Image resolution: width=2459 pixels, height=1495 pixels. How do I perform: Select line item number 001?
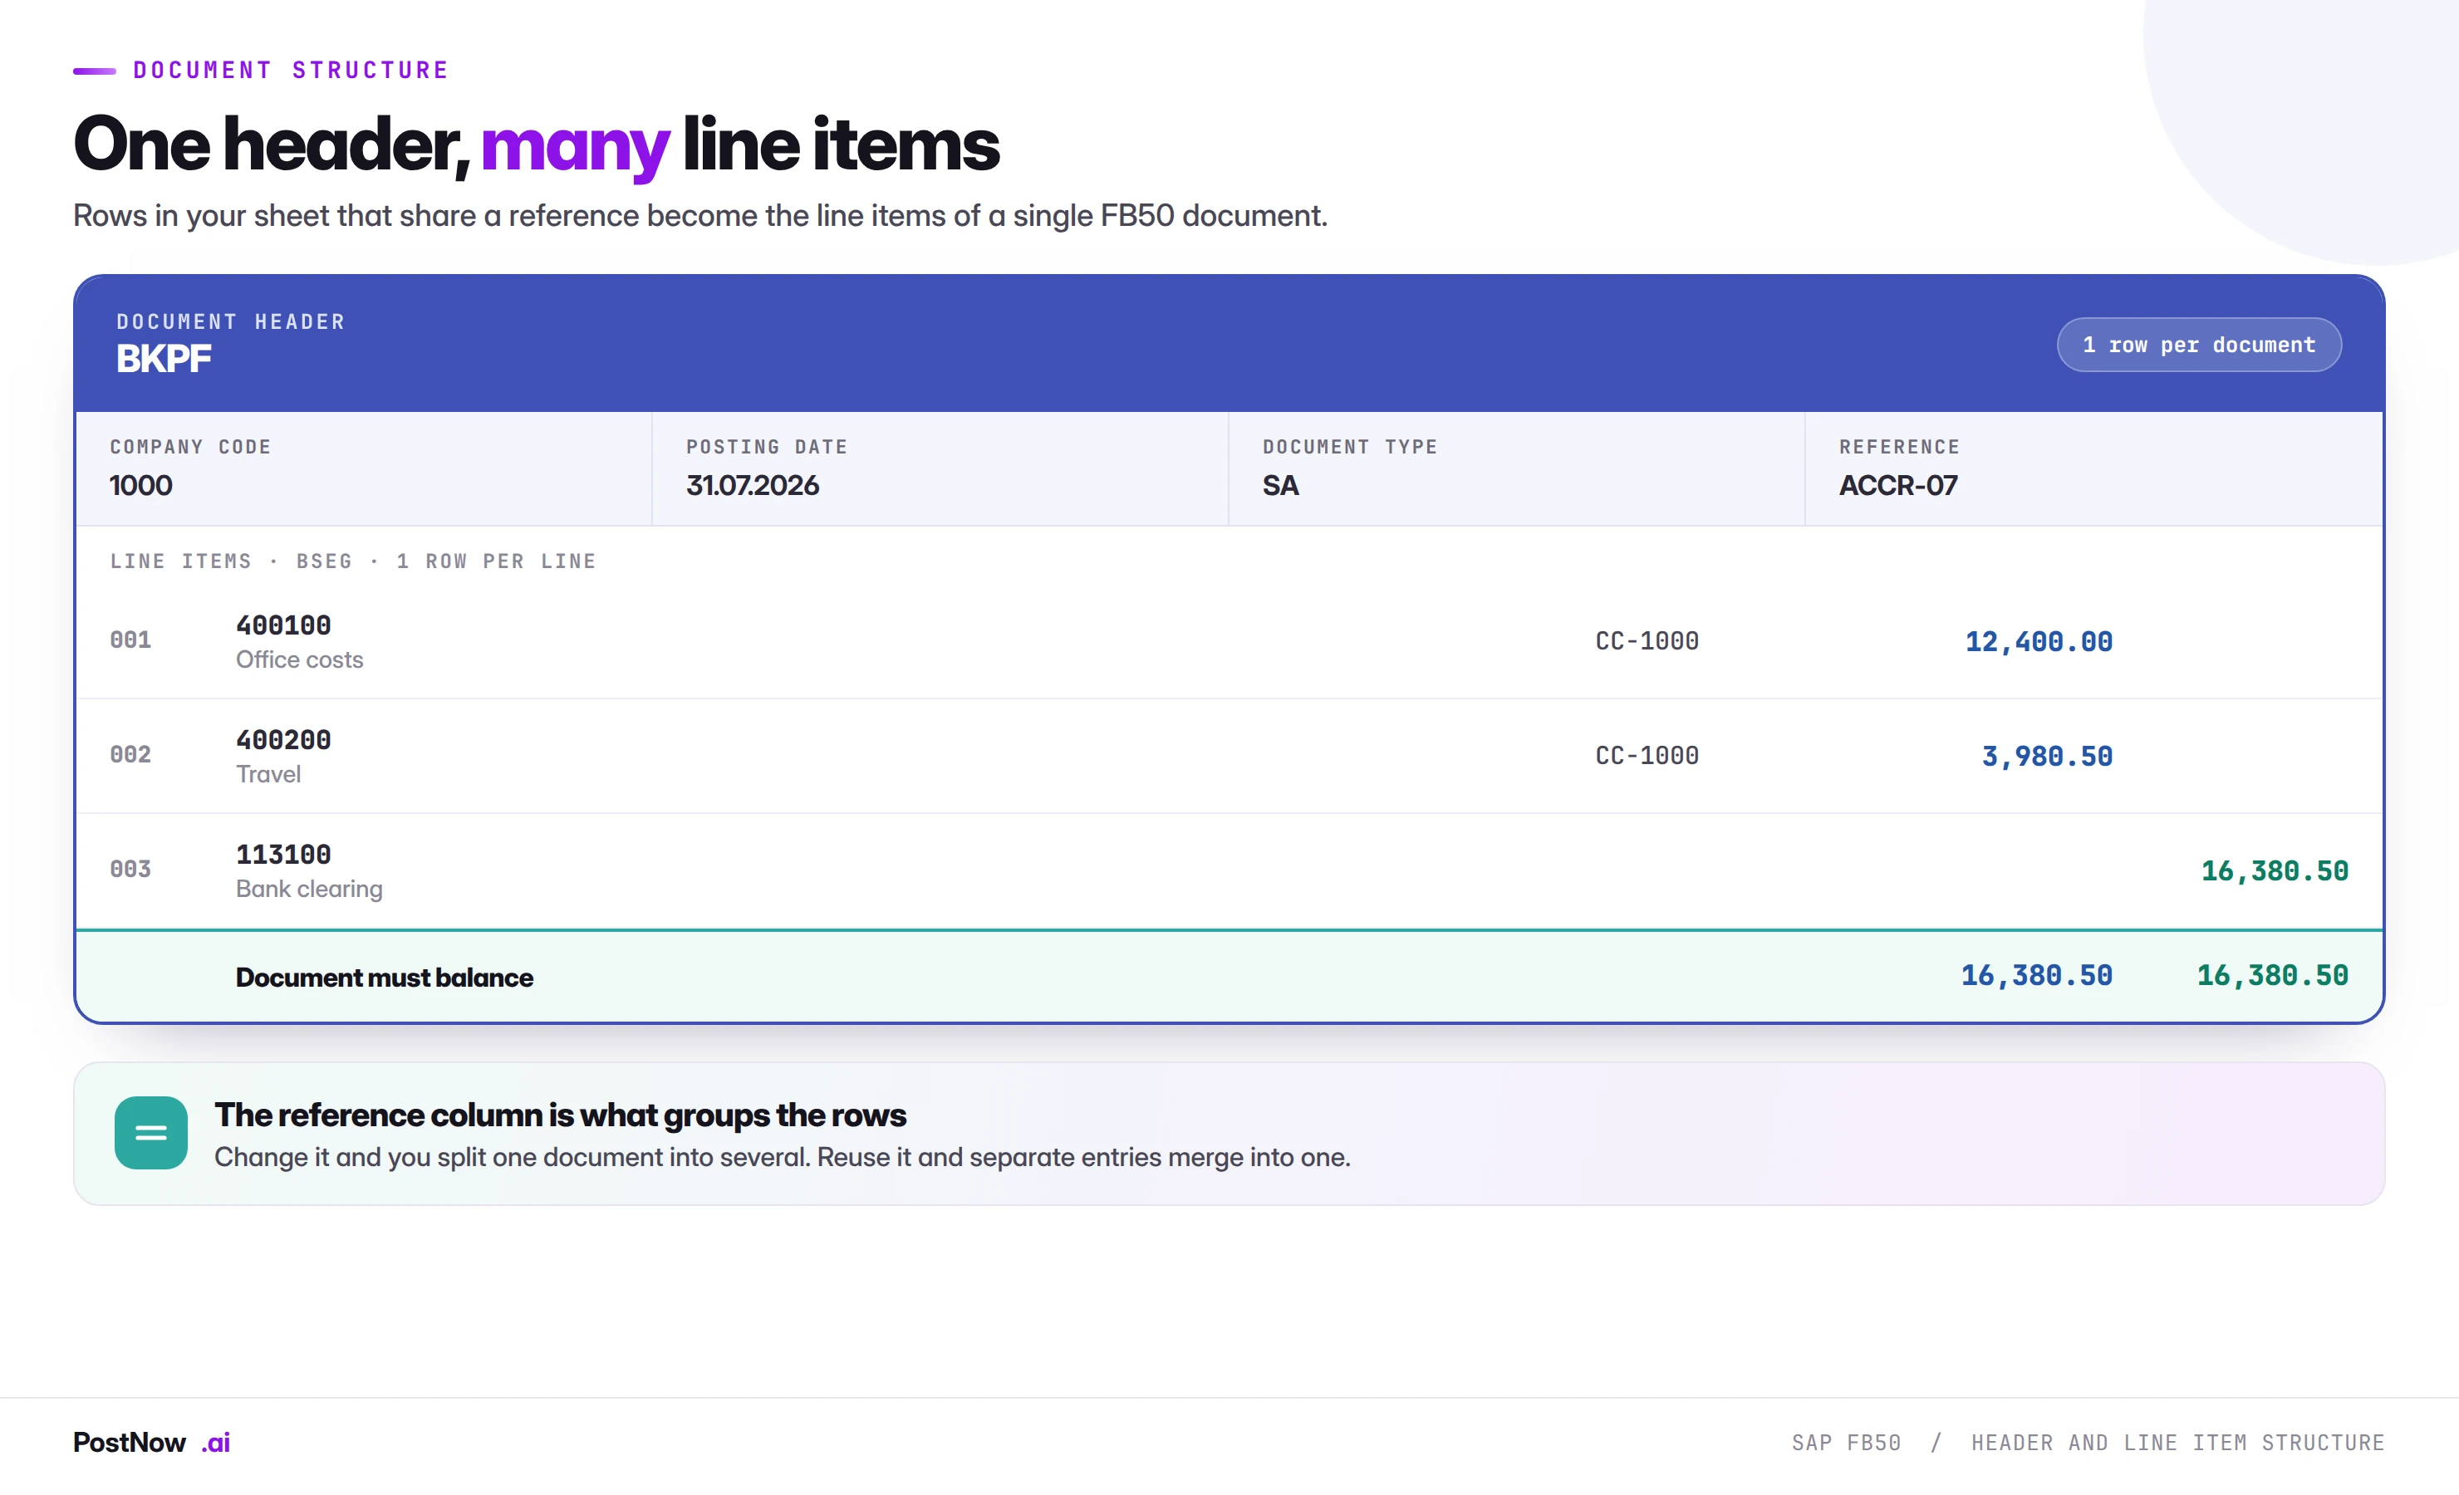[130, 640]
